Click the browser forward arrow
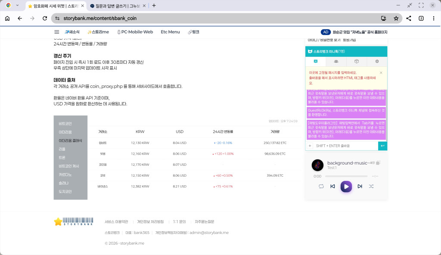Screen dimensions: 441x255 [32, 18]
